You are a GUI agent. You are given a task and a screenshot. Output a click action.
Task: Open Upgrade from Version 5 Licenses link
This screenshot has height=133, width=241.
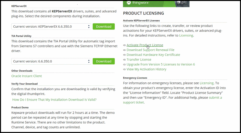coord(161,64)
